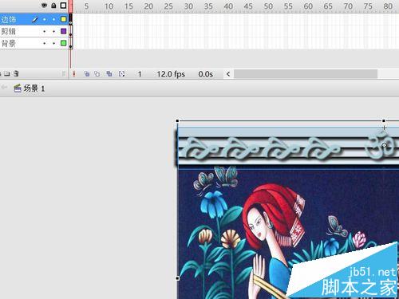Viewport: 399px width, 299px height.
Task: Toggle lock dot of 边饰 layer
Action: pyautogui.click(x=53, y=19)
